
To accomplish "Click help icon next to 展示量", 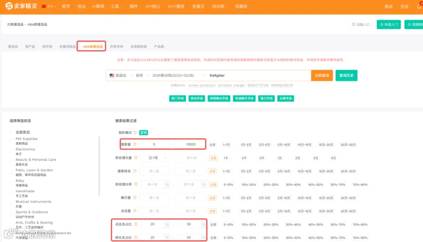I will pos(135,198).
